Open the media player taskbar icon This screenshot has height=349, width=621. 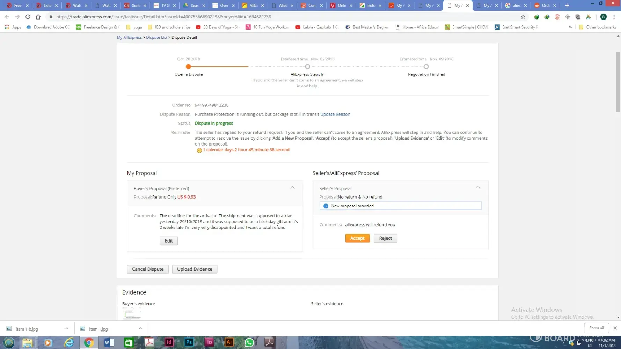point(48,342)
